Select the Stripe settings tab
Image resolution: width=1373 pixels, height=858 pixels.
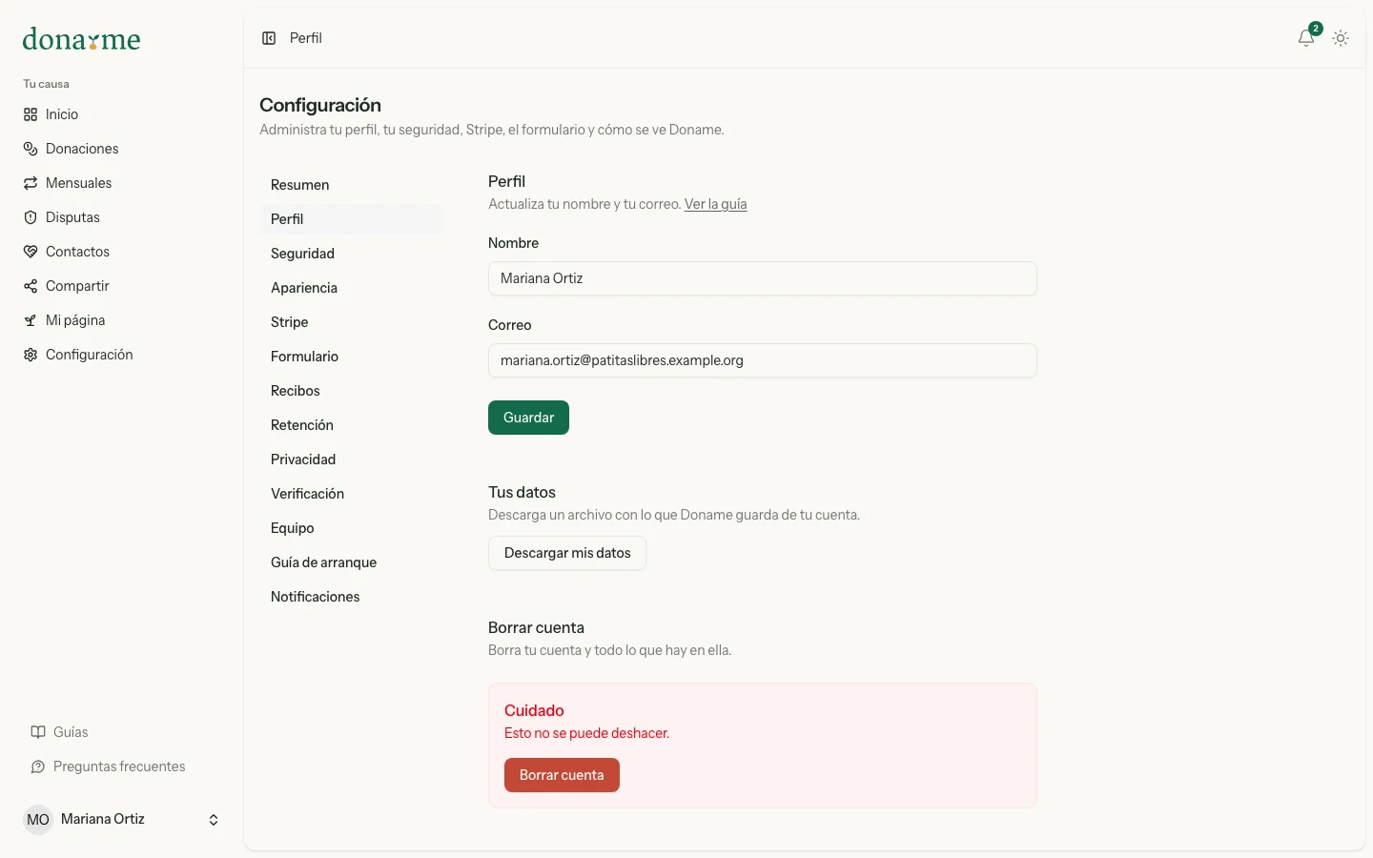point(351,322)
